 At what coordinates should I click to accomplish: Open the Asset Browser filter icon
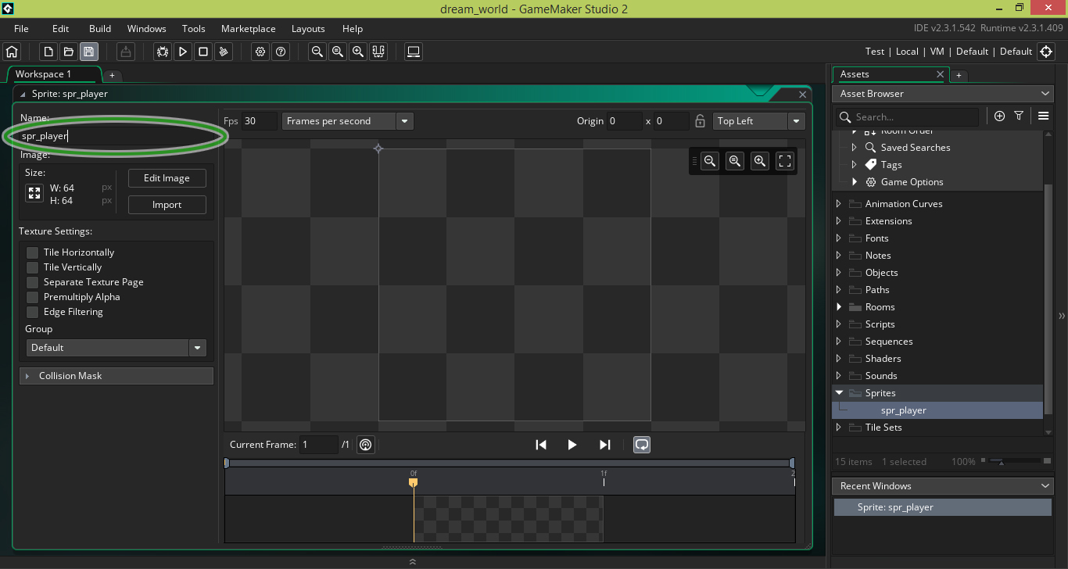(x=1019, y=116)
